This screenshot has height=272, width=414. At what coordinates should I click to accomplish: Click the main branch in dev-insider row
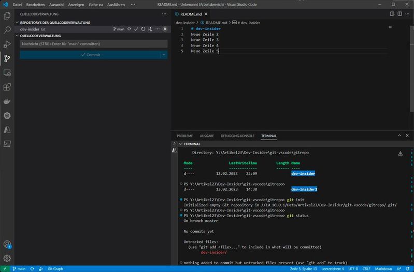point(119,29)
